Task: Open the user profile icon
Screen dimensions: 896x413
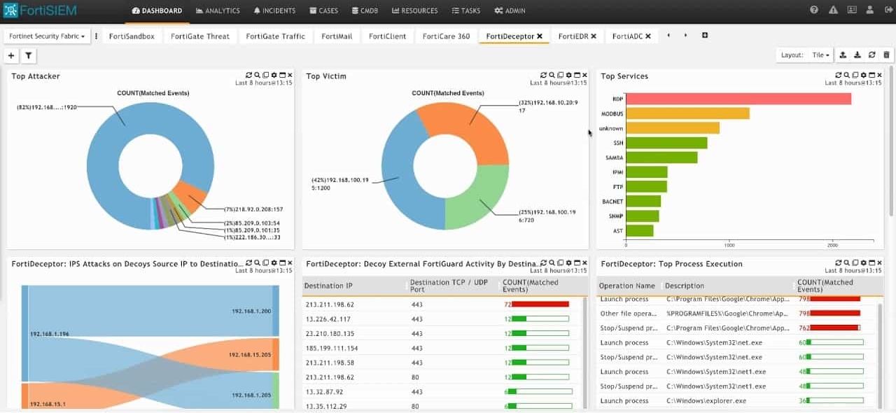Action: point(870,10)
